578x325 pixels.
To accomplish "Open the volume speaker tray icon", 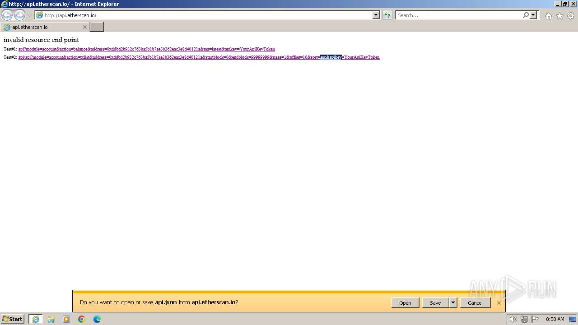I will point(513,319).
